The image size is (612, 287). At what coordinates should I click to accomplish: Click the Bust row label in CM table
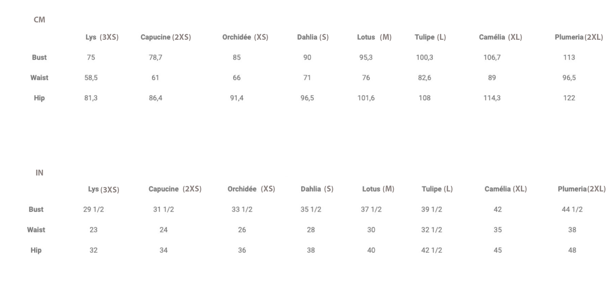click(x=39, y=58)
